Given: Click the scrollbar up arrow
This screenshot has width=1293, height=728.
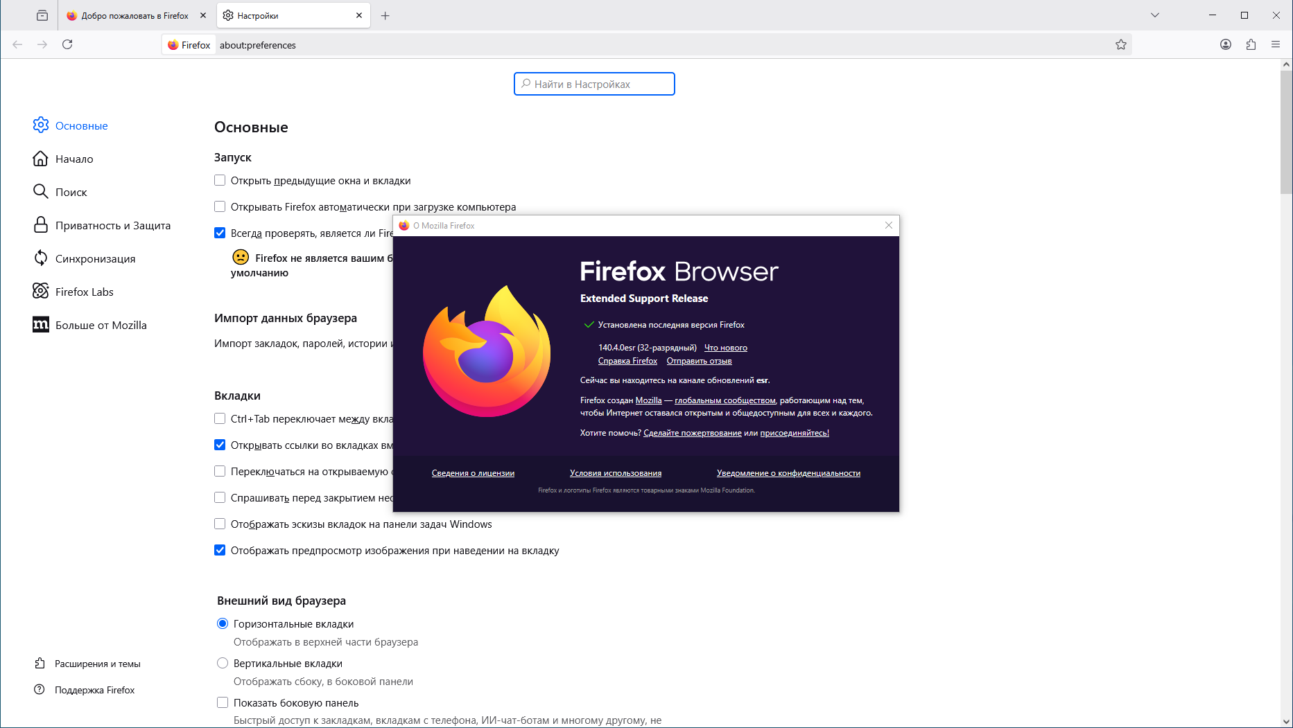Looking at the screenshot, I should click(1286, 64).
